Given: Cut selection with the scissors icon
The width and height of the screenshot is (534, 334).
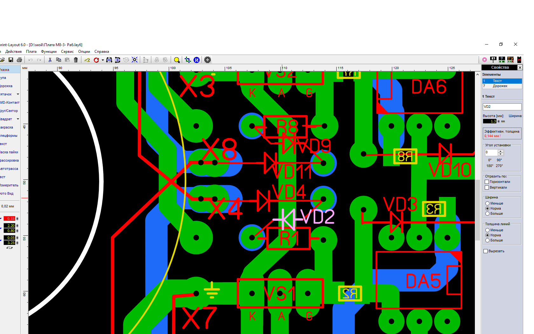Looking at the screenshot, I should [x=50, y=60].
